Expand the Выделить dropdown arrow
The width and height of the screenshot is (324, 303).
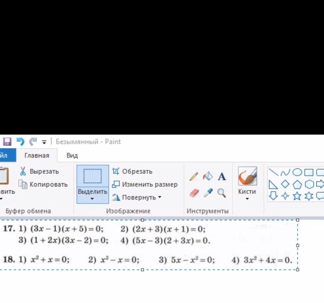[x=92, y=199]
